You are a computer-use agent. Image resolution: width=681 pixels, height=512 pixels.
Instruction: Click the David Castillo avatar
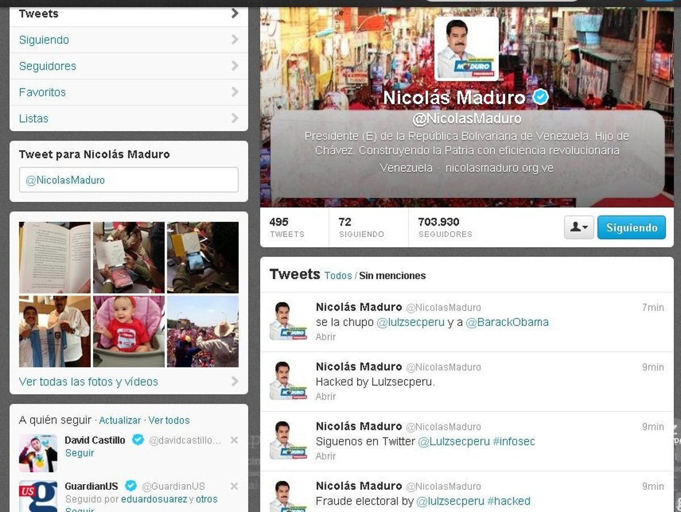pyautogui.click(x=38, y=453)
